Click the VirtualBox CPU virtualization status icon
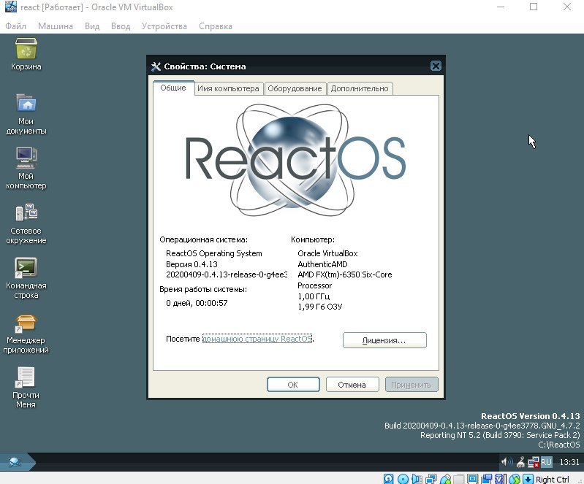 tap(500, 479)
